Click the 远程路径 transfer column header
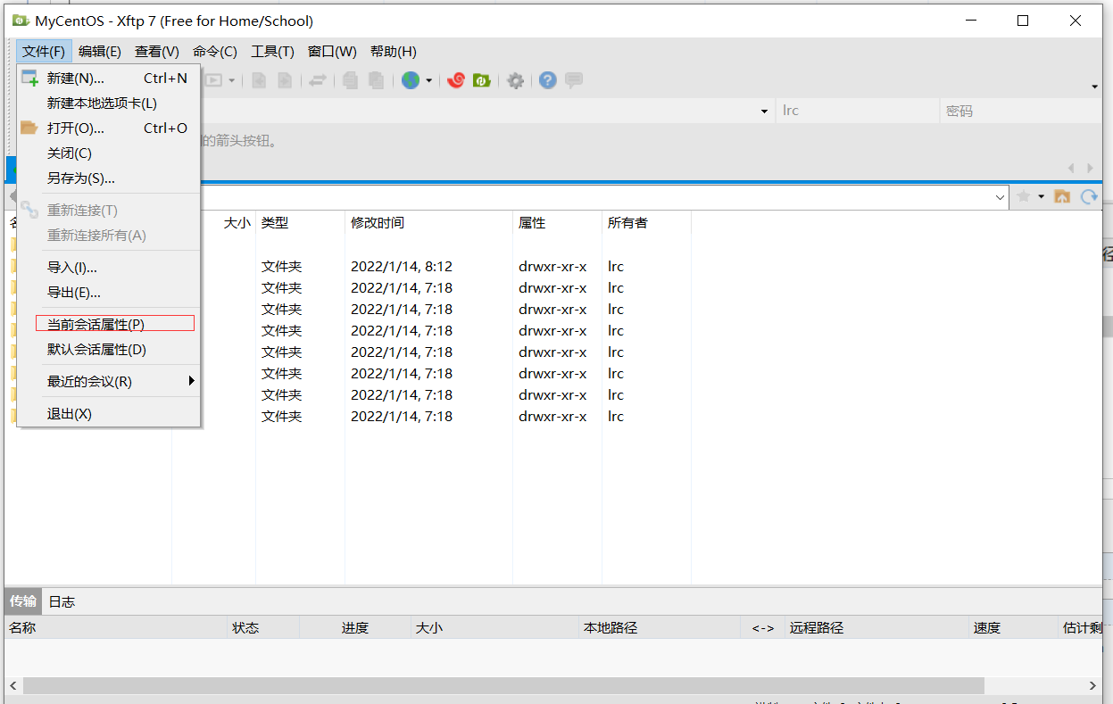The width and height of the screenshot is (1113, 704). 877,628
